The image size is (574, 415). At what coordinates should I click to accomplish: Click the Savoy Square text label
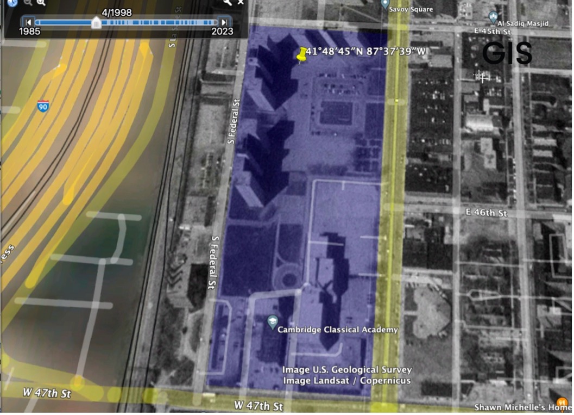pyautogui.click(x=414, y=9)
